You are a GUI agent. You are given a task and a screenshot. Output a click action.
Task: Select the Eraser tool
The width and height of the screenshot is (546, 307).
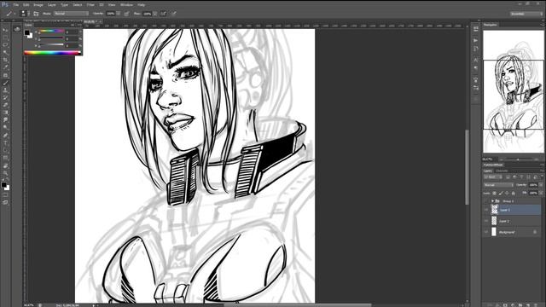(x=5, y=105)
